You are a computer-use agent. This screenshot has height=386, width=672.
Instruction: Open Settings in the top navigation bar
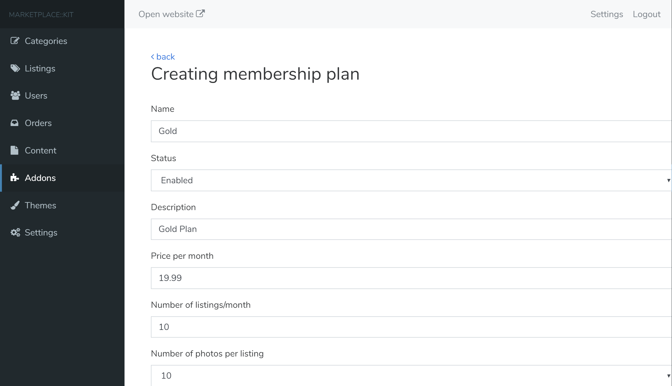click(x=607, y=14)
